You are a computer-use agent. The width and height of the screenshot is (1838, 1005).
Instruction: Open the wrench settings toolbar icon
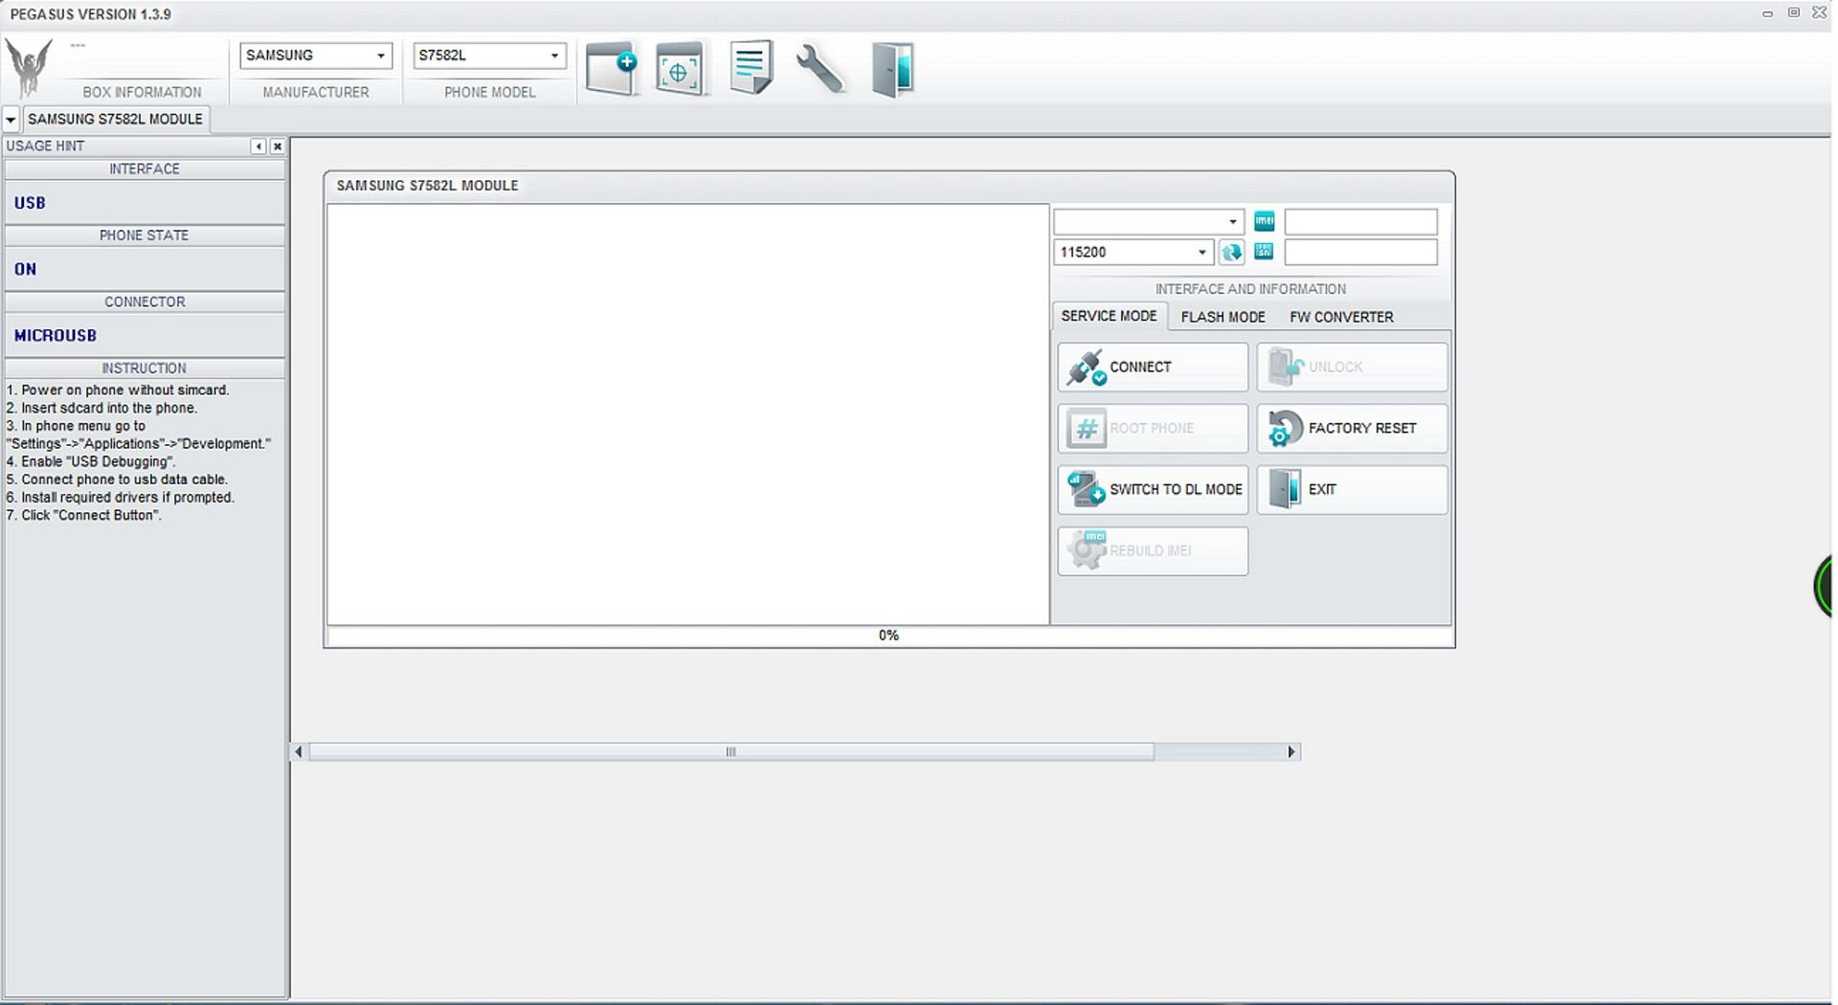[820, 69]
